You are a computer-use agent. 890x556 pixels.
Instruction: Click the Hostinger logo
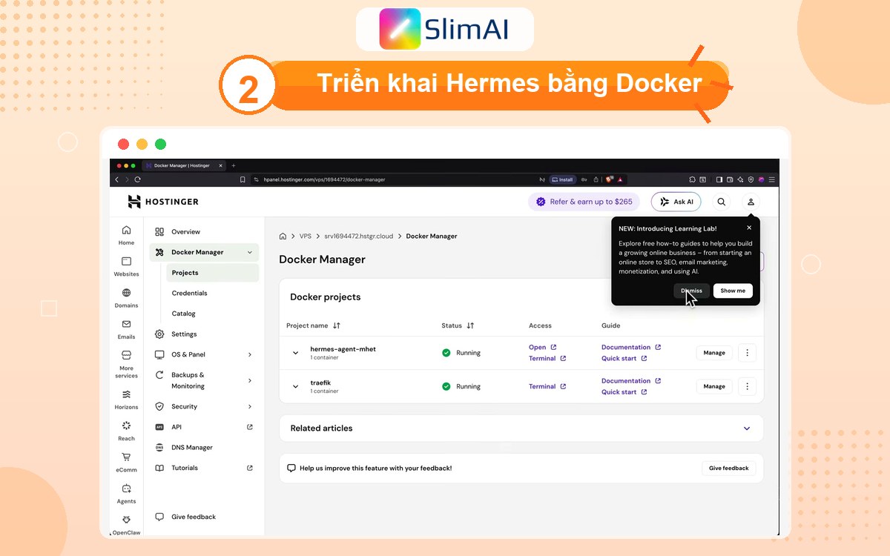[163, 202]
